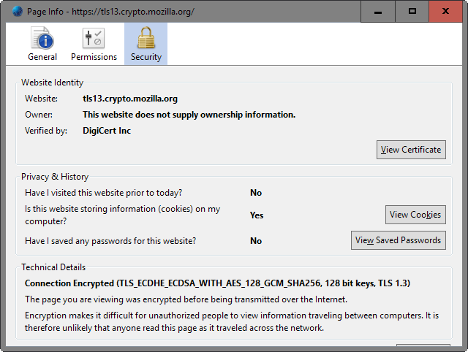Select the website name tls13.crypto.mozilla.org
The image size is (468, 352).
click(x=130, y=99)
